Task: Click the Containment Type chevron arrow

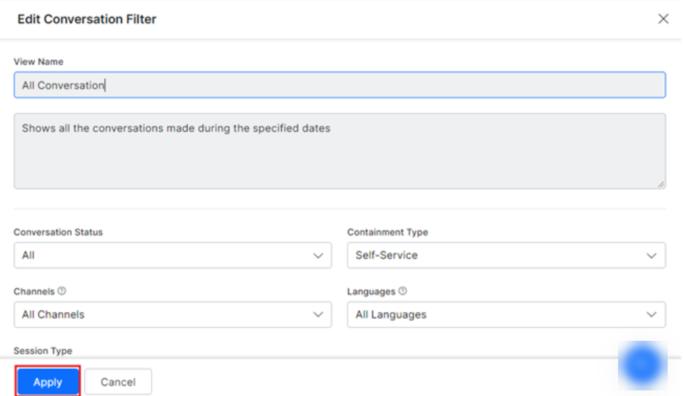Action: pyautogui.click(x=651, y=256)
